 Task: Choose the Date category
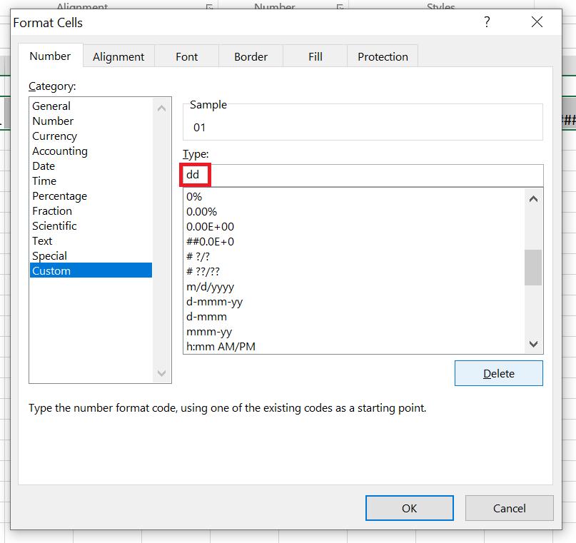(x=43, y=166)
